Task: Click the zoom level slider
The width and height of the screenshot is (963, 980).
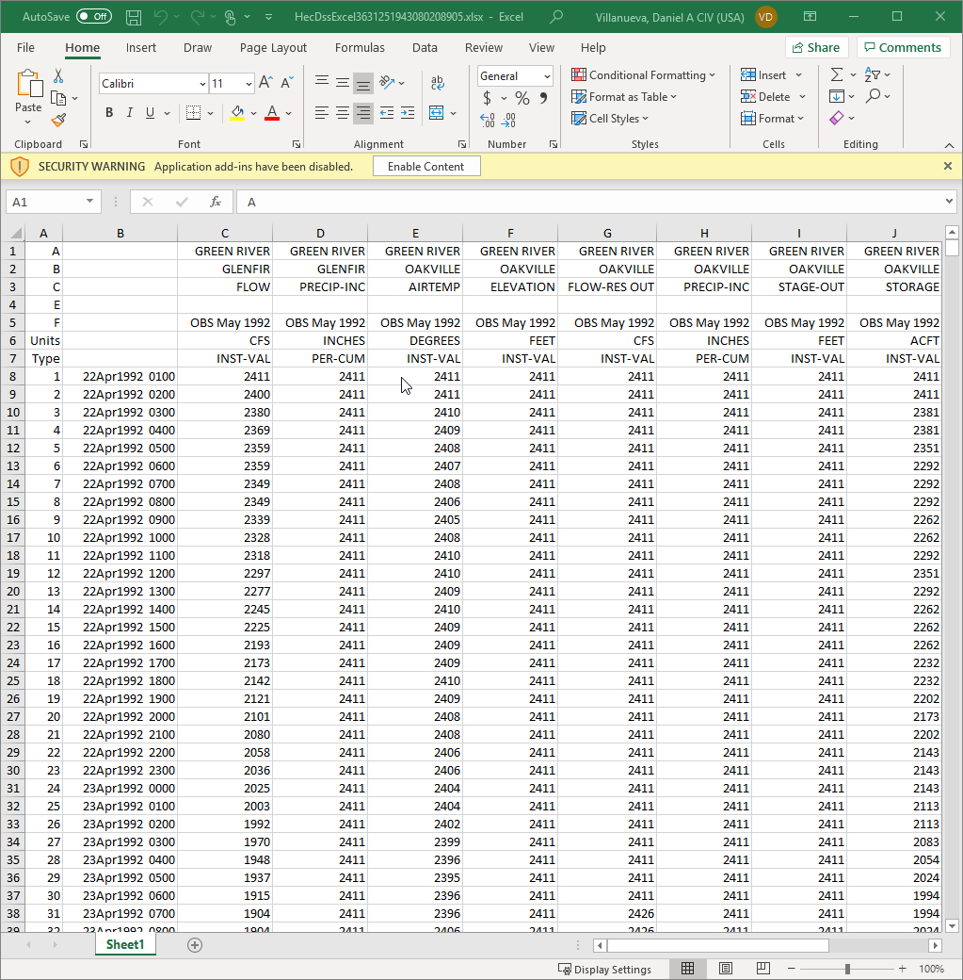Action: pos(847,969)
